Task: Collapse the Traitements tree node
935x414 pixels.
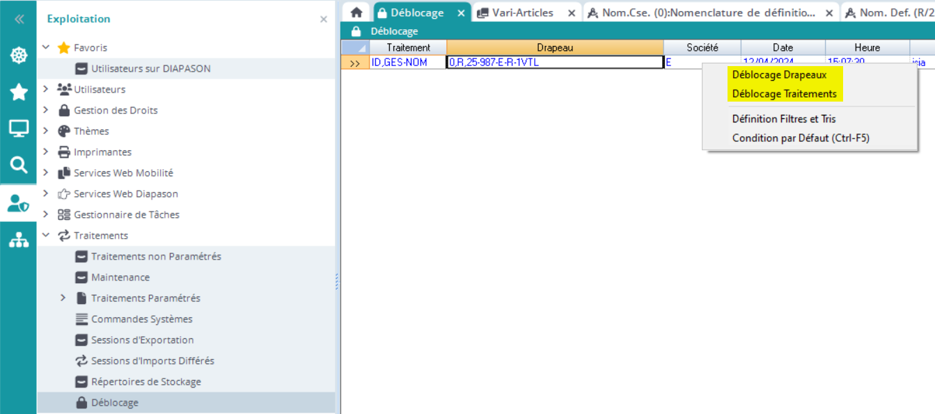Action: (x=46, y=235)
